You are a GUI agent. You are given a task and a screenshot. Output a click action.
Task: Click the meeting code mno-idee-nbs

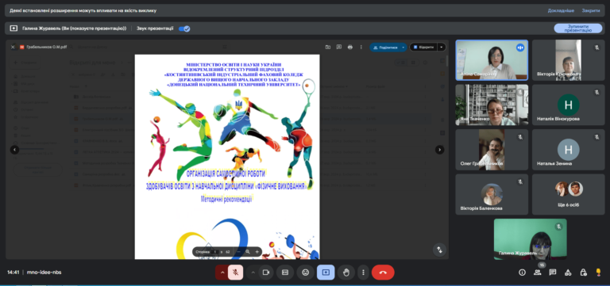point(44,273)
